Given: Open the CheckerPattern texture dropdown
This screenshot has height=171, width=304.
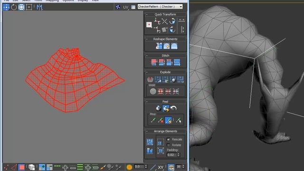Looking at the screenshot, I should tap(160, 7).
